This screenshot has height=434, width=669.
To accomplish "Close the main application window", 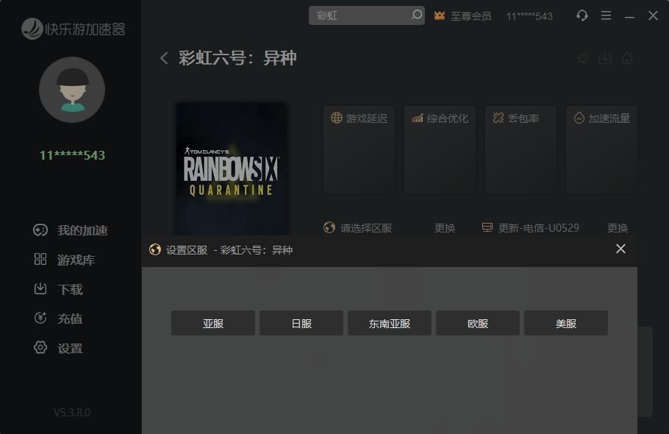I will point(653,15).
